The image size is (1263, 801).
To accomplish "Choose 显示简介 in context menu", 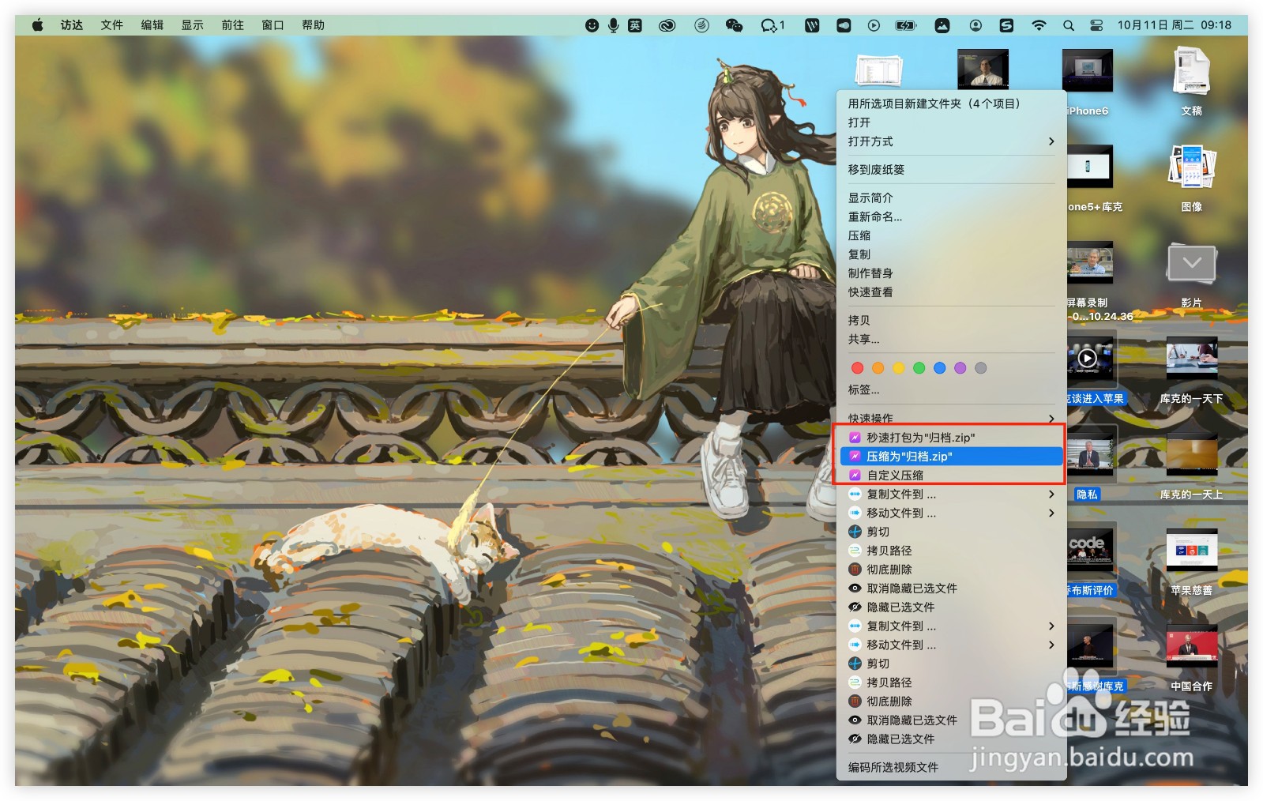I will tap(951, 198).
